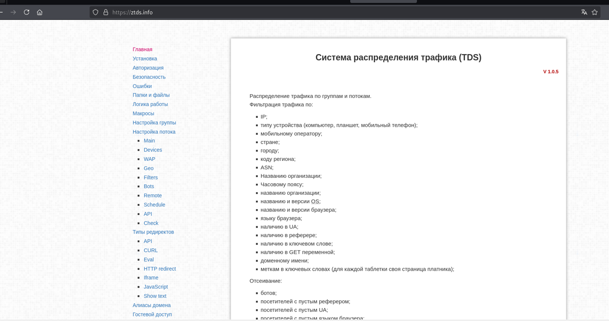Click the list item наличию в UA;

pos(279,227)
